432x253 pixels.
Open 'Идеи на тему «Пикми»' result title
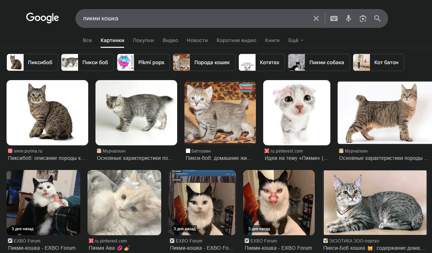pos(297,158)
